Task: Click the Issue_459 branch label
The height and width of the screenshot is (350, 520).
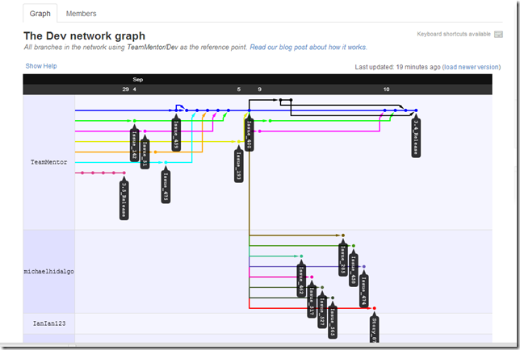Action: pyautogui.click(x=176, y=135)
